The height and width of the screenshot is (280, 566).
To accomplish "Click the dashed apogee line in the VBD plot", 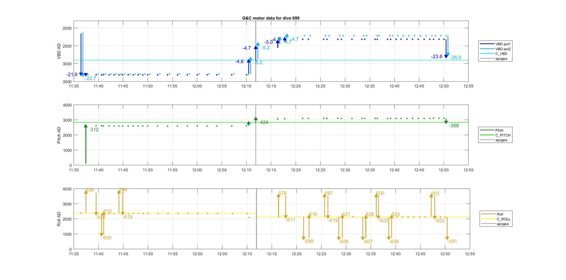I will coord(256,51).
